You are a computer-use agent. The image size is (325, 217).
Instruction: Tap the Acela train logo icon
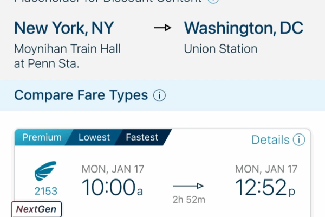tap(46, 171)
